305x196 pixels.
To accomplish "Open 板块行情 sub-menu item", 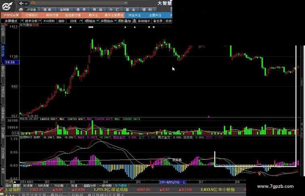I will [x=52, y=15].
